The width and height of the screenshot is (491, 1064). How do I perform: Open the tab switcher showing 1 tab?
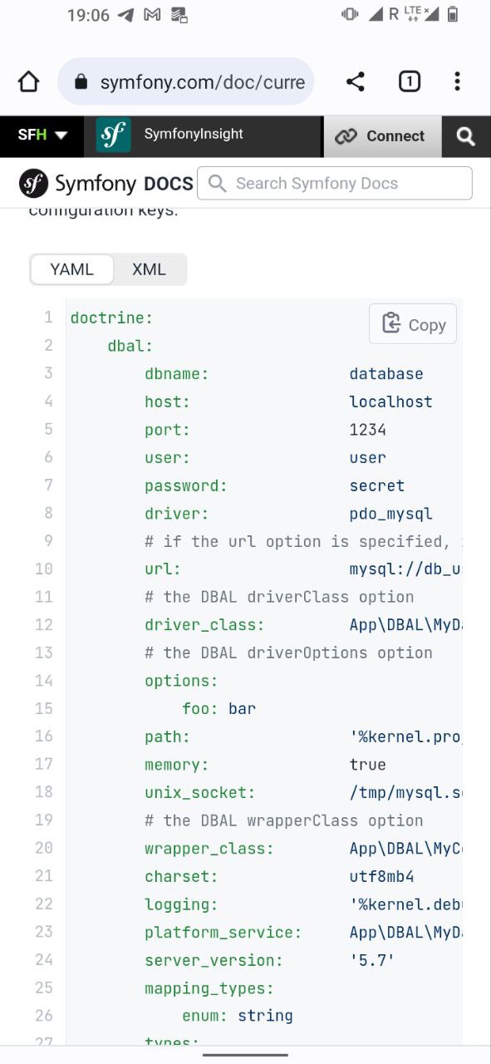(x=410, y=81)
